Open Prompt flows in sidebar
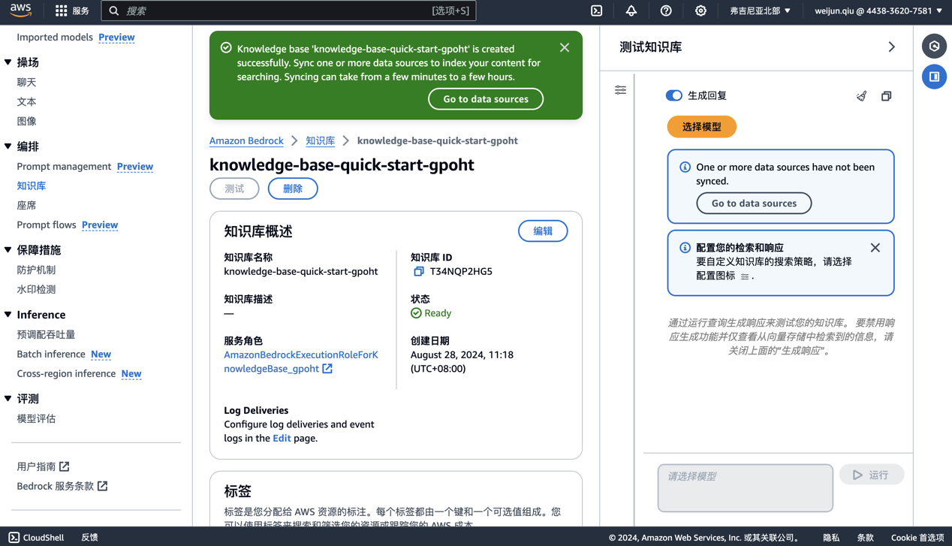This screenshot has height=546, width=952. click(x=47, y=225)
